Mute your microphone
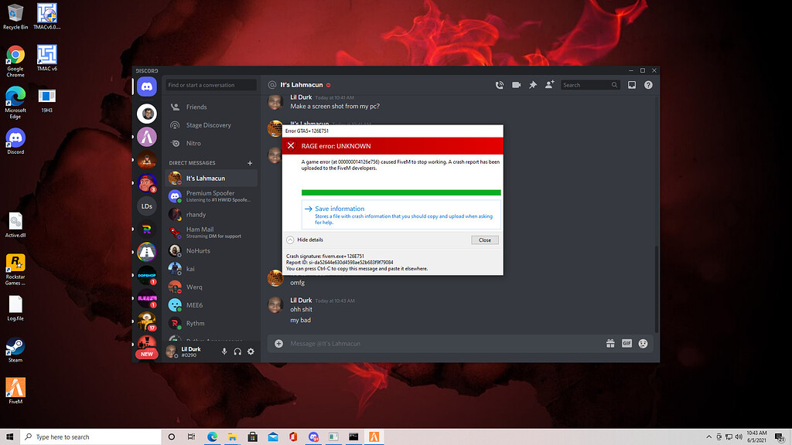The height and width of the screenshot is (445, 792). pyautogui.click(x=225, y=351)
